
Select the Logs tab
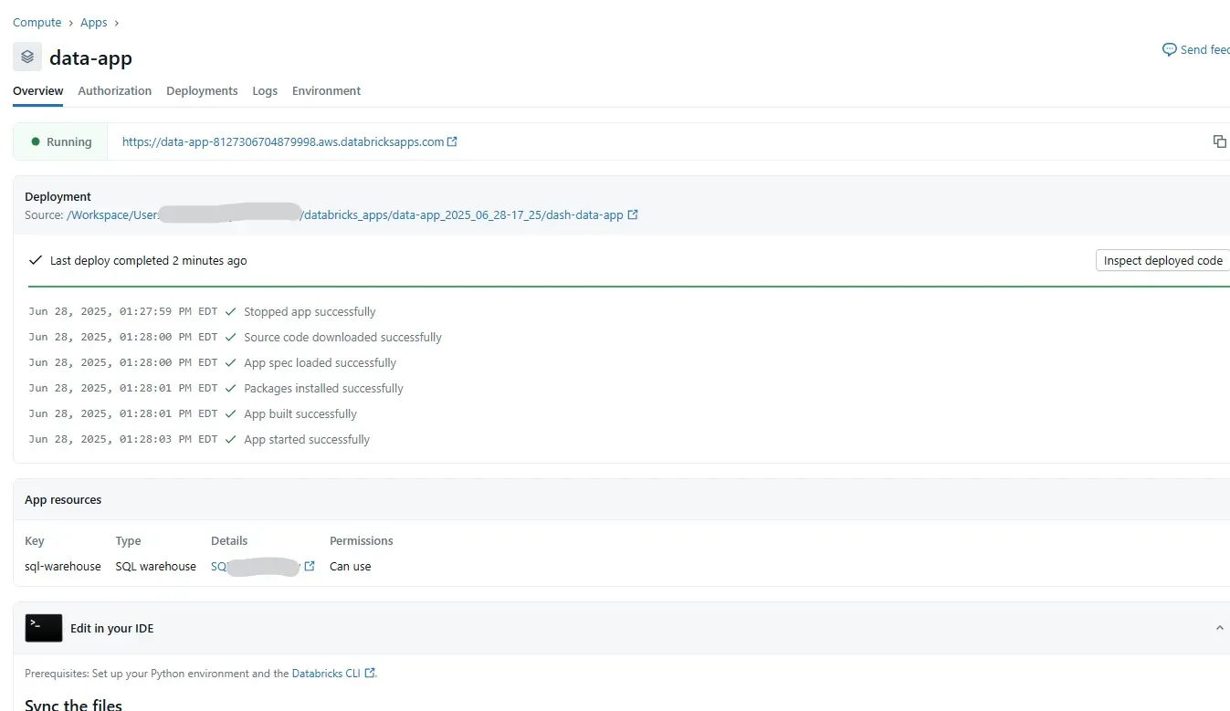[265, 91]
